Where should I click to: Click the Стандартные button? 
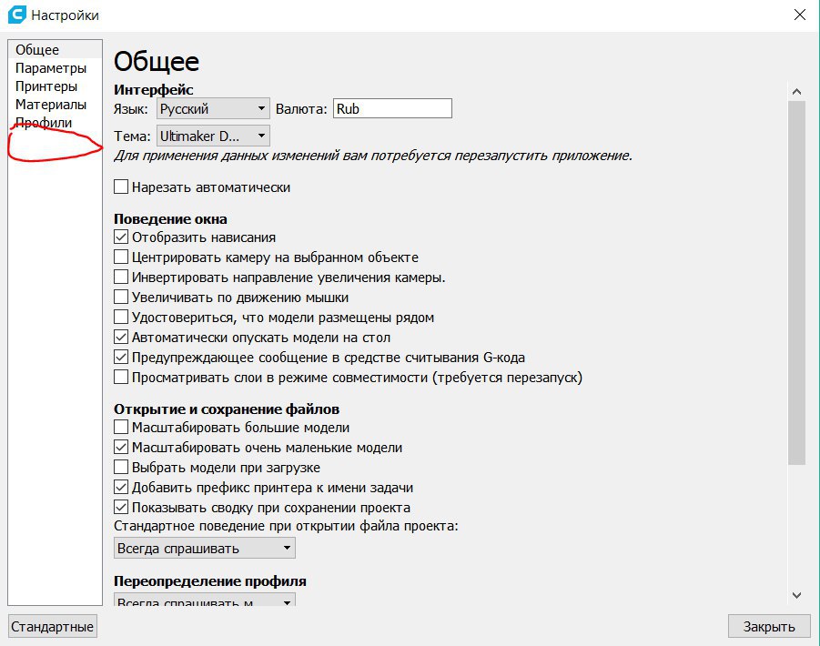[52, 626]
